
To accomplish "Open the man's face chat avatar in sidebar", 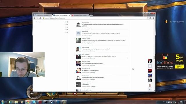I will (150, 85).
